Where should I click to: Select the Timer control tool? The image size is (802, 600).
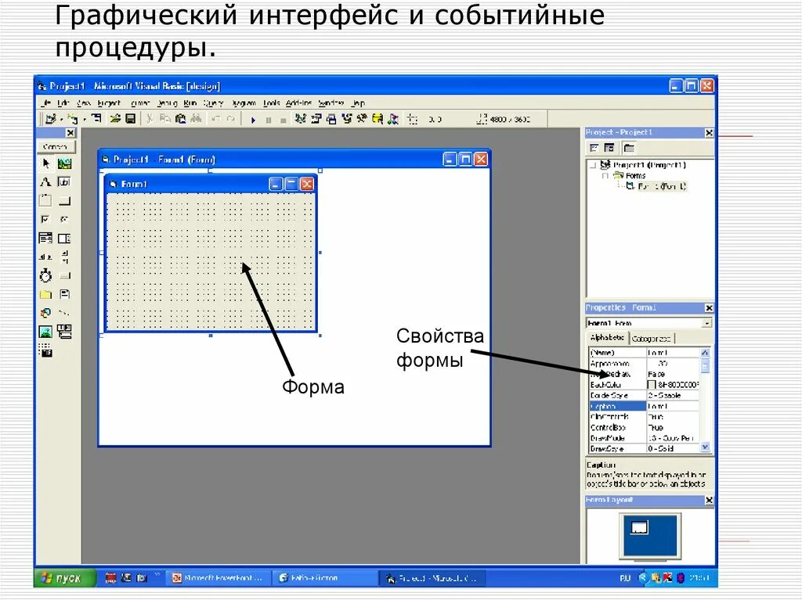(x=45, y=275)
